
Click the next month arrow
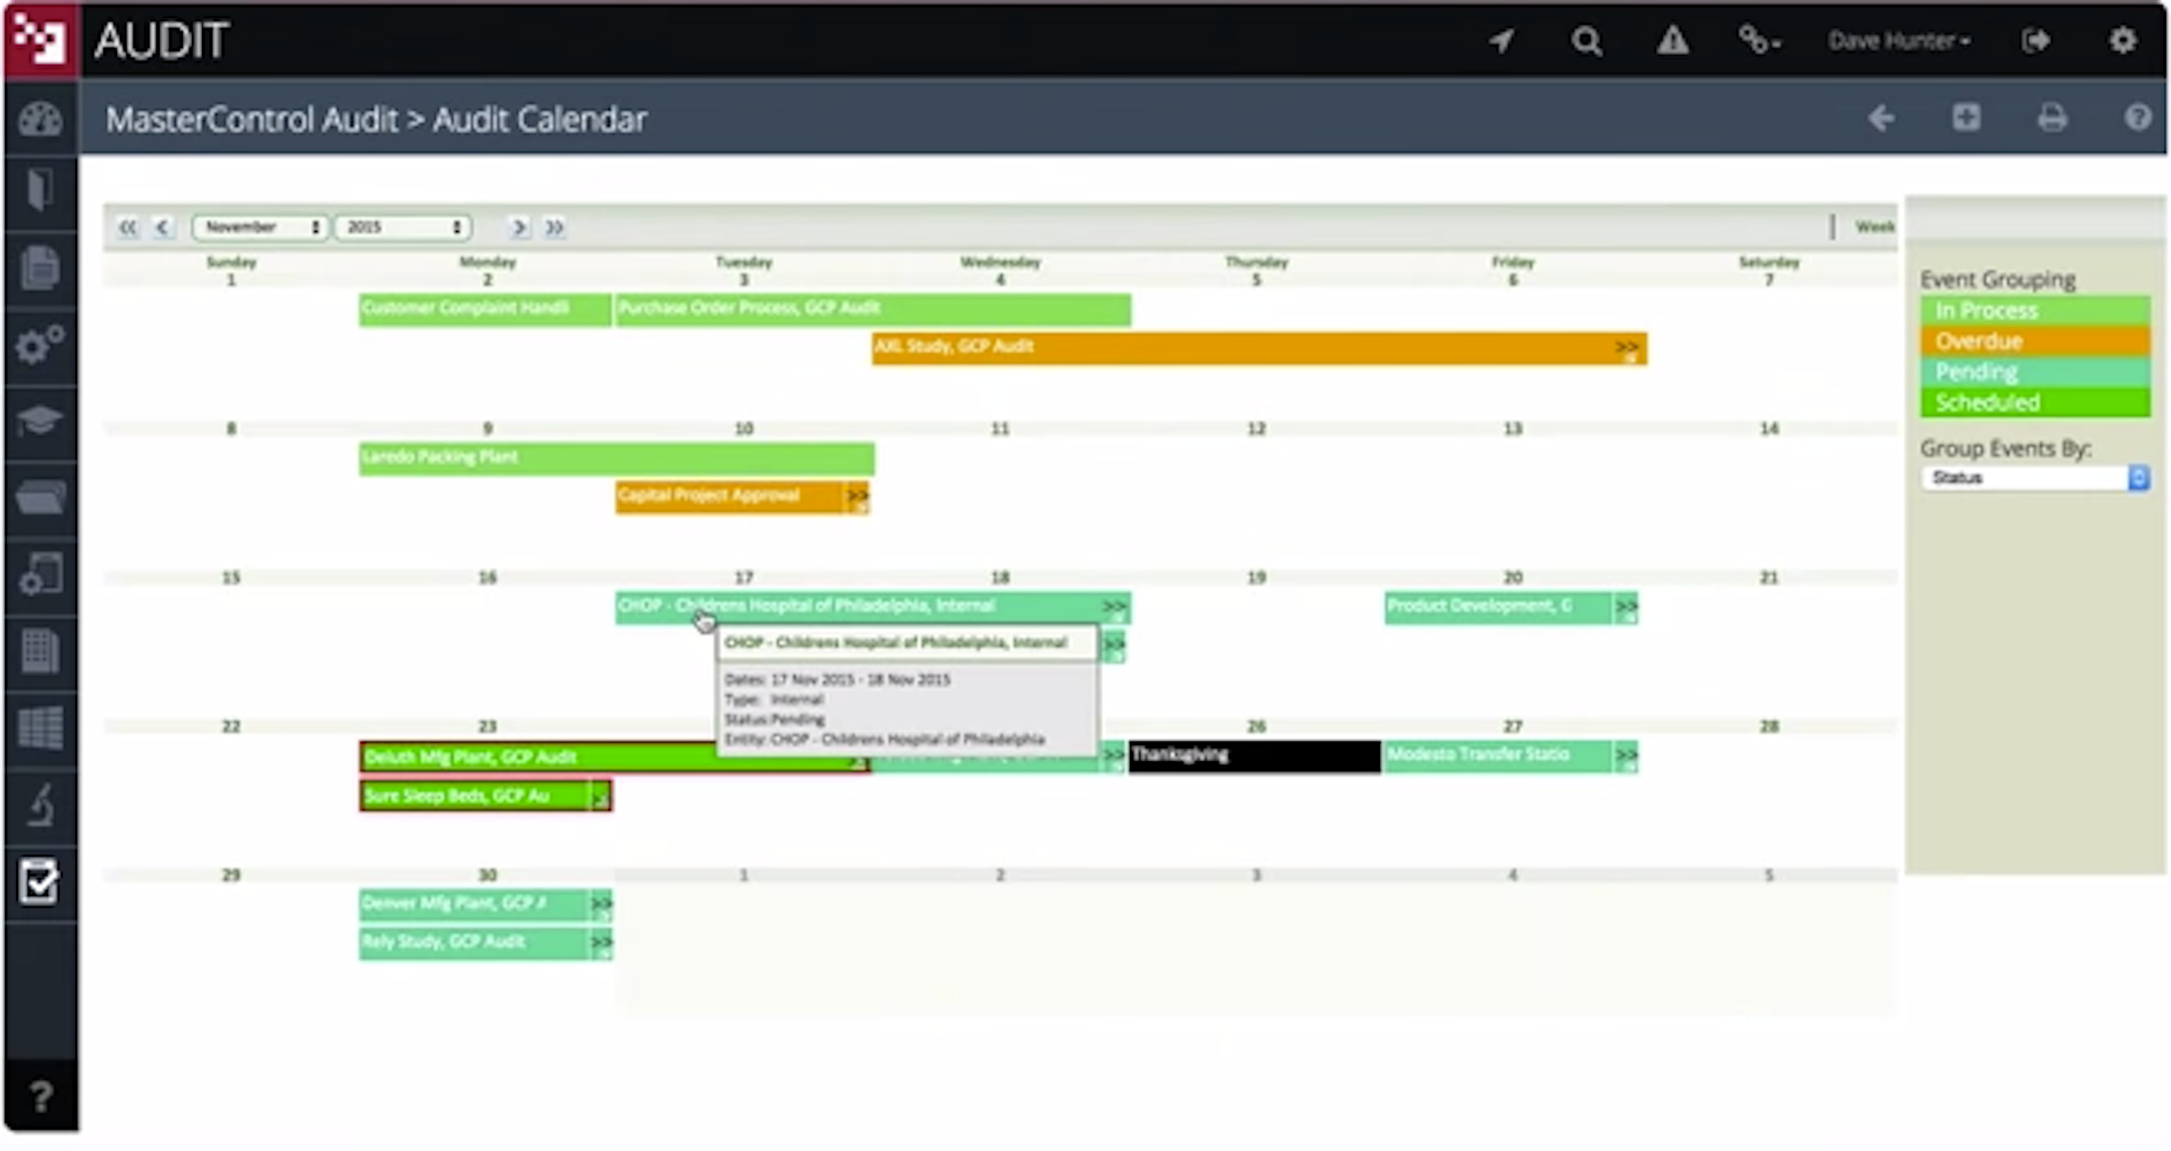click(x=519, y=227)
